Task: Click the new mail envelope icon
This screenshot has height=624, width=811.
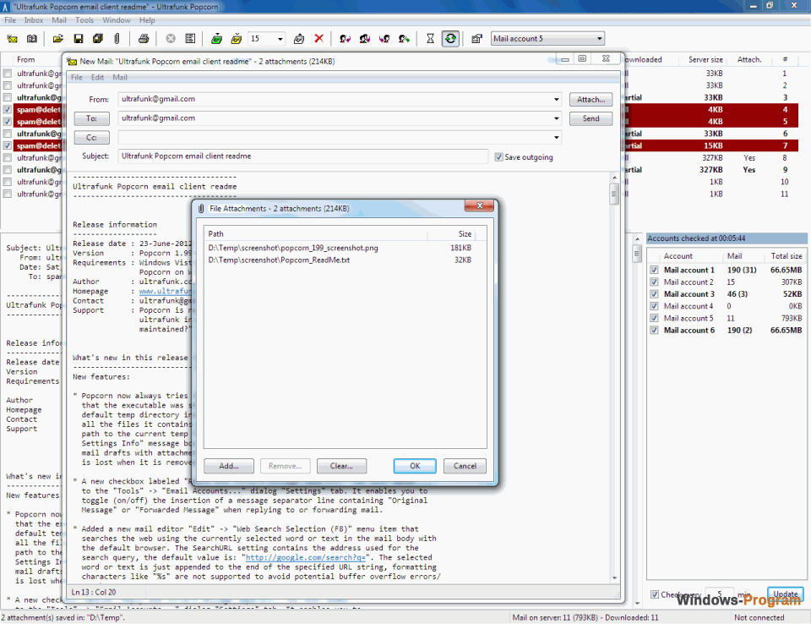Action: point(13,39)
